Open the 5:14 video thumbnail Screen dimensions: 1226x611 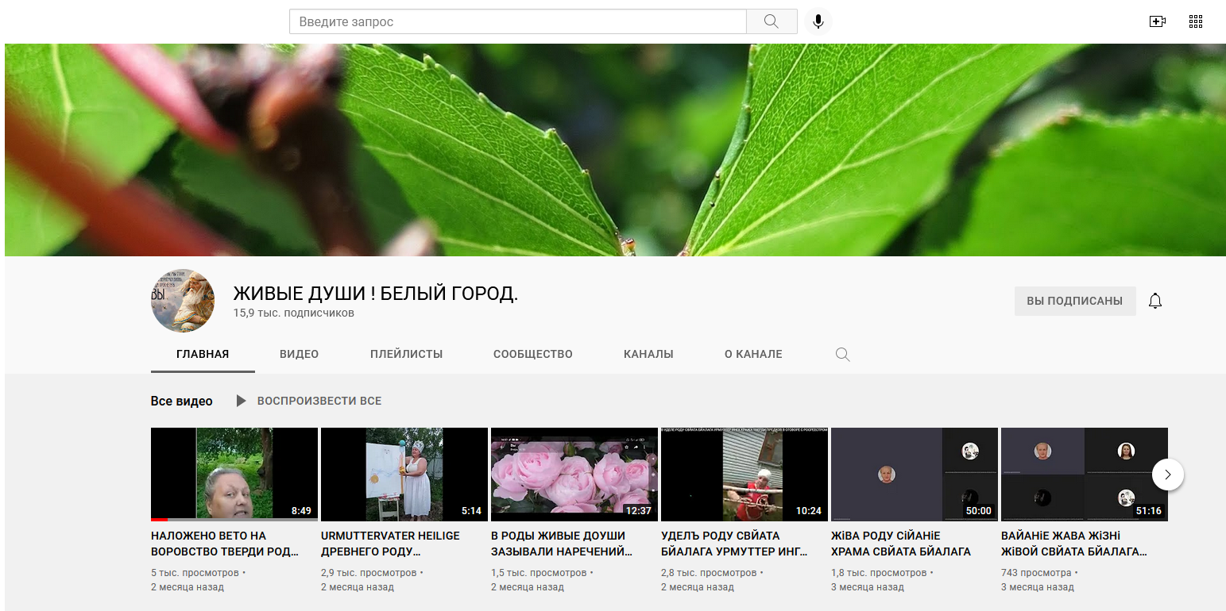click(x=404, y=475)
